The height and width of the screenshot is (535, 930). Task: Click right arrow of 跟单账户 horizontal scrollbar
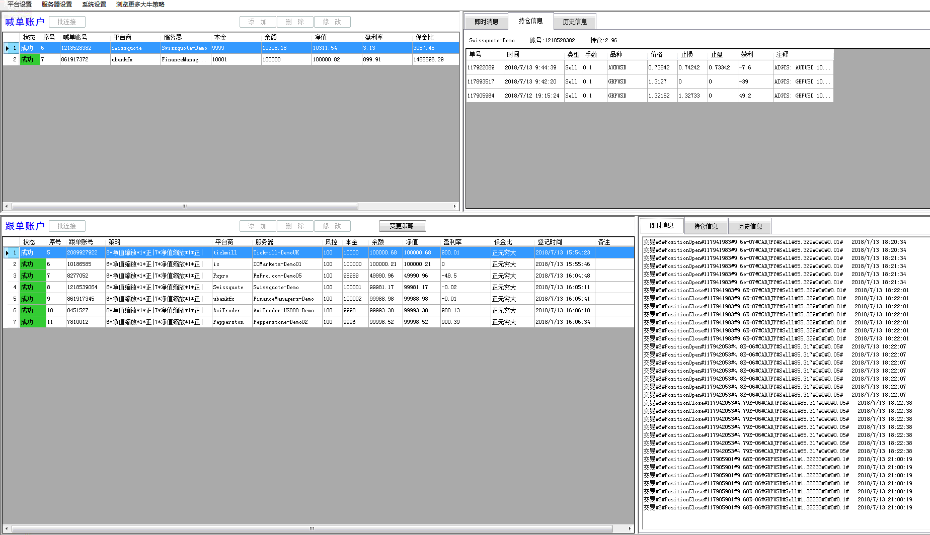[630, 528]
